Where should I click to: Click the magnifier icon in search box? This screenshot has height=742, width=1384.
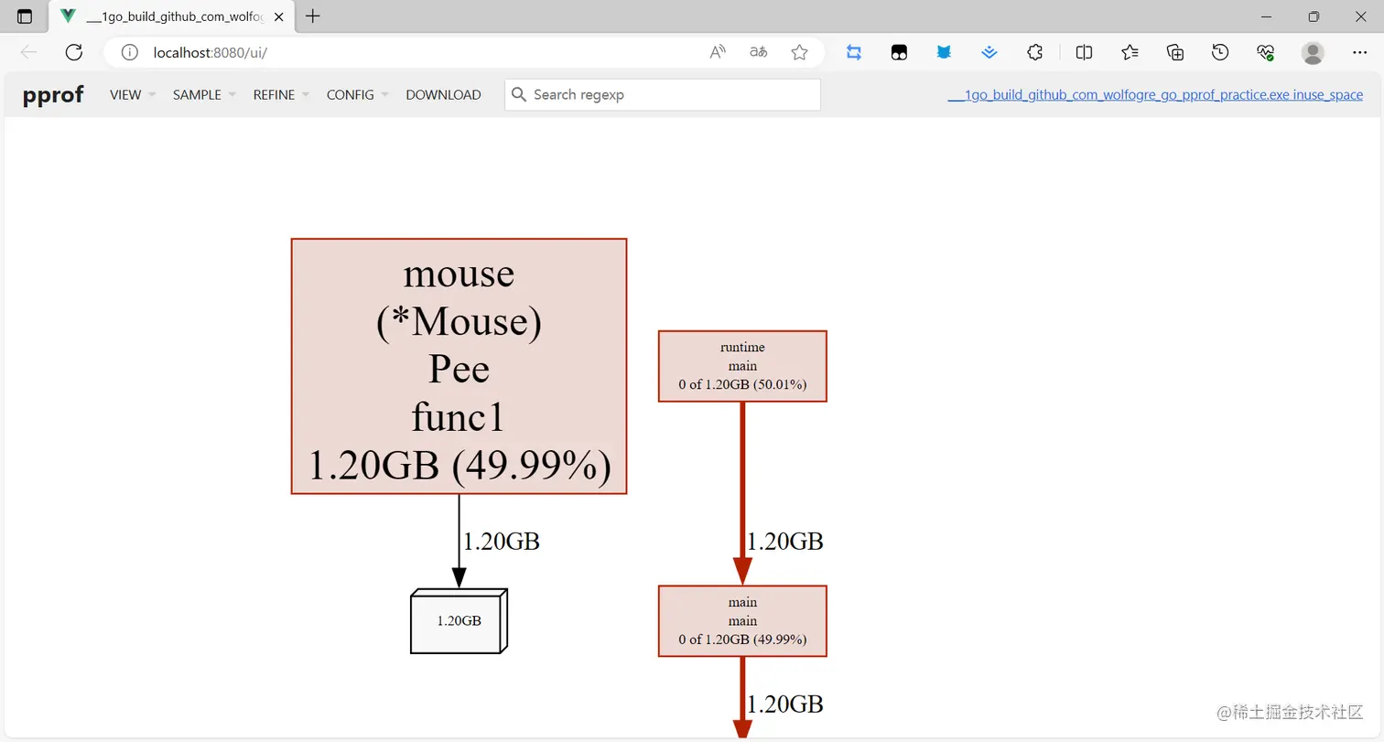point(519,94)
